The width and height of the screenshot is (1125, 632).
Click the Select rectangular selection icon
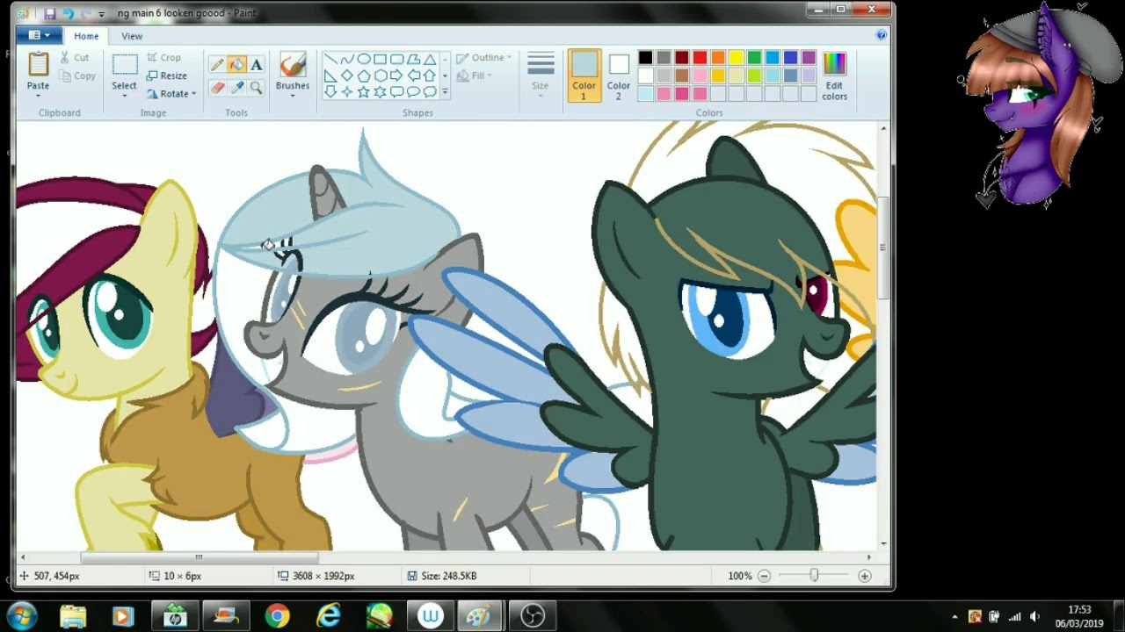[x=124, y=65]
